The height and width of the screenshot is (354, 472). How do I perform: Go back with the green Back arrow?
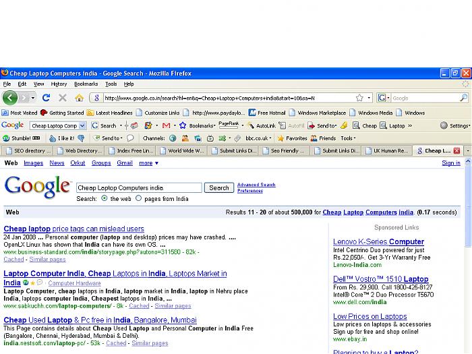coord(9,98)
